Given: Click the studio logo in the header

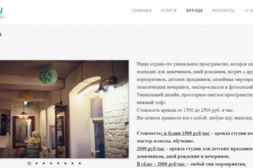Looking at the screenshot, I should (2, 13).
